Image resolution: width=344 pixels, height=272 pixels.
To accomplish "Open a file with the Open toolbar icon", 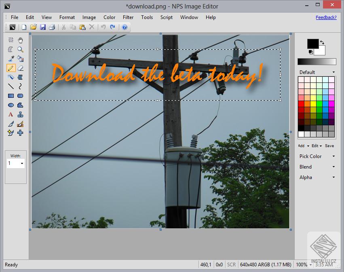I will pyautogui.click(x=33, y=27).
